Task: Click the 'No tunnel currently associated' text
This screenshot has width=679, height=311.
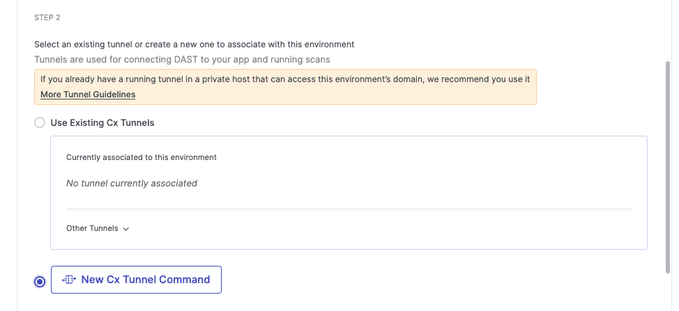Action: point(132,184)
